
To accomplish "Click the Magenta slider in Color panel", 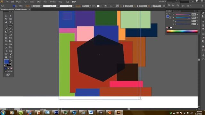I will [x=183, y=18].
